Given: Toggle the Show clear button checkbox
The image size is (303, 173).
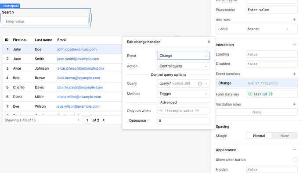Looking at the screenshot, I should (x=295, y=159).
